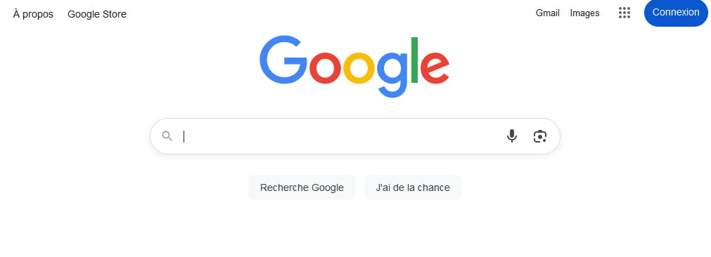711x257 pixels.
Task: Click the J'ai de la chance button
Action: 413,187
